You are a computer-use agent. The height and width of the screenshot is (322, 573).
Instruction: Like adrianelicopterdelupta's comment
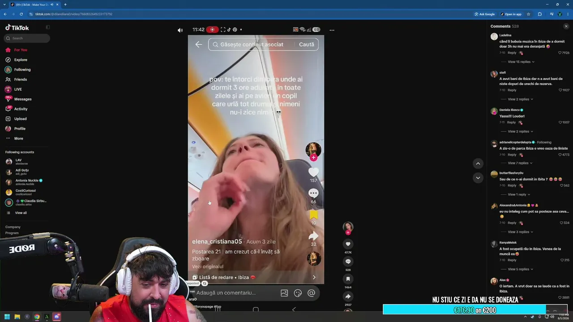560,155
